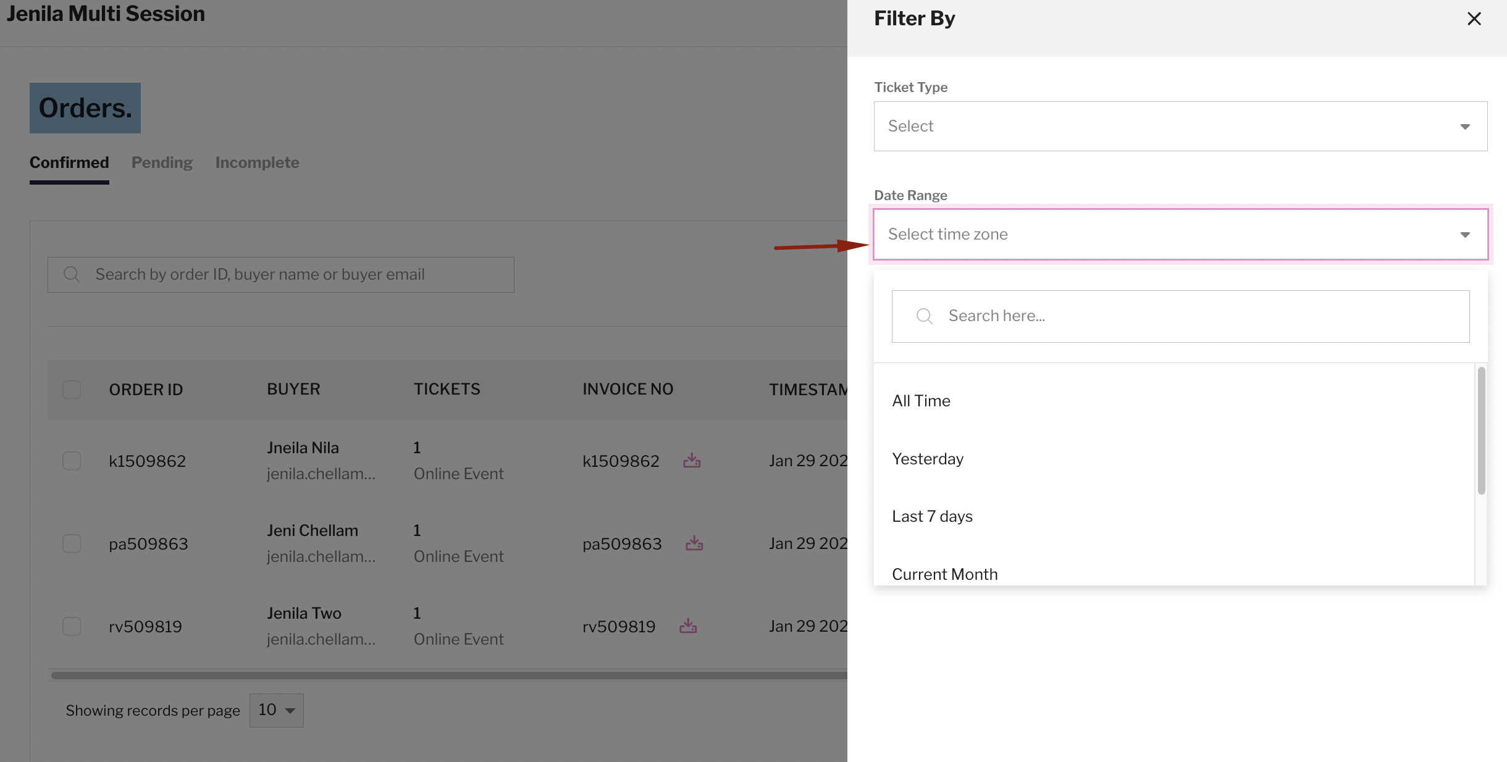This screenshot has height=762, width=1507.
Task: Open records per page dropdown showing 10
Action: click(276, 710)
